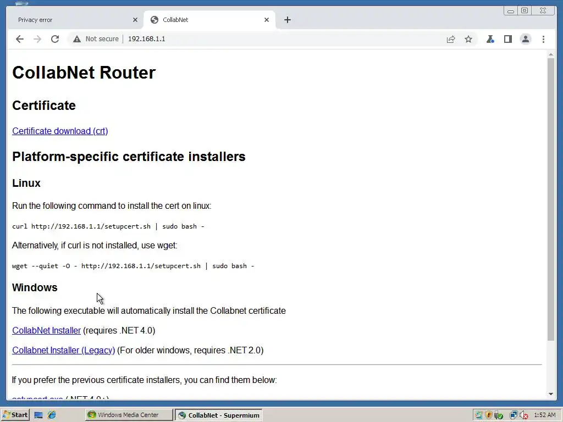Close the Privacy error tab
This screenshot has height=422, width=563.
(135, 20)
